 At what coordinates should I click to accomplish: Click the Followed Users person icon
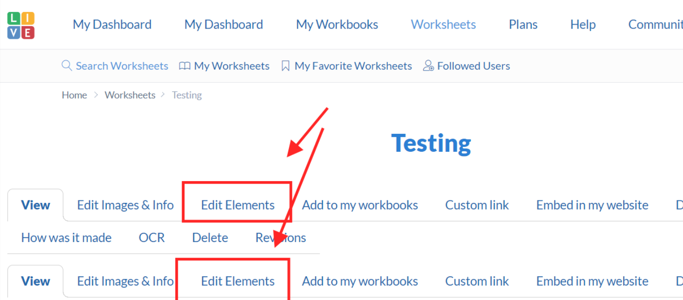[x=428, y=66]
